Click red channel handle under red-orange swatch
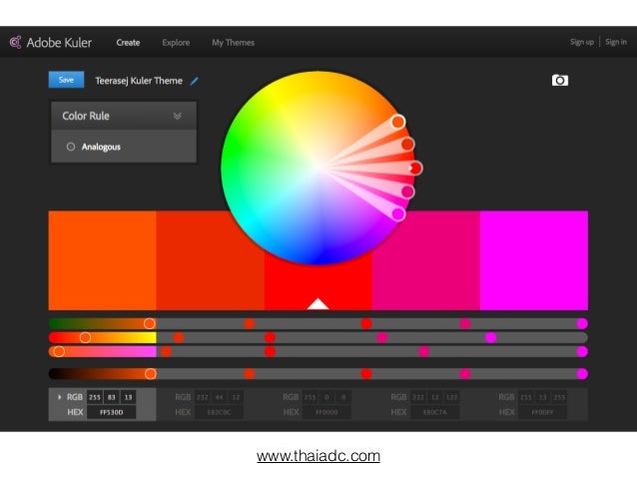The height and width of the screenshot is (478, 637). [250, 323]
